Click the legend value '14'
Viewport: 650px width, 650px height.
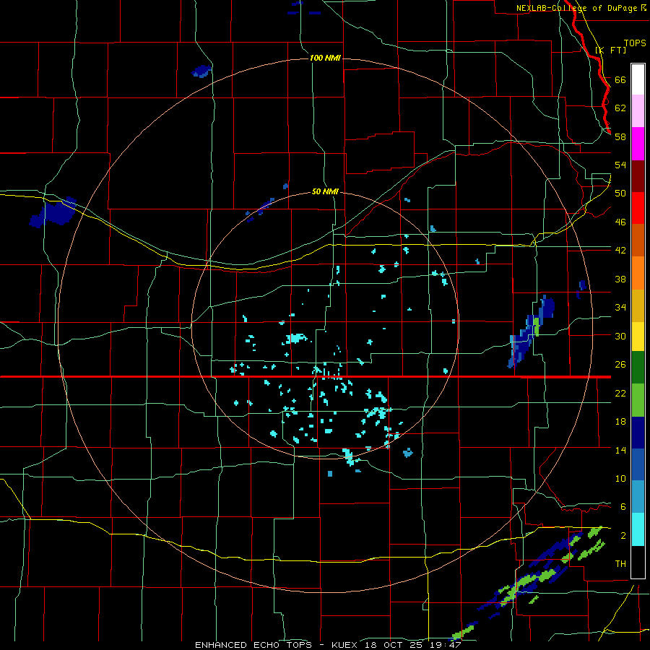point(620,450)
